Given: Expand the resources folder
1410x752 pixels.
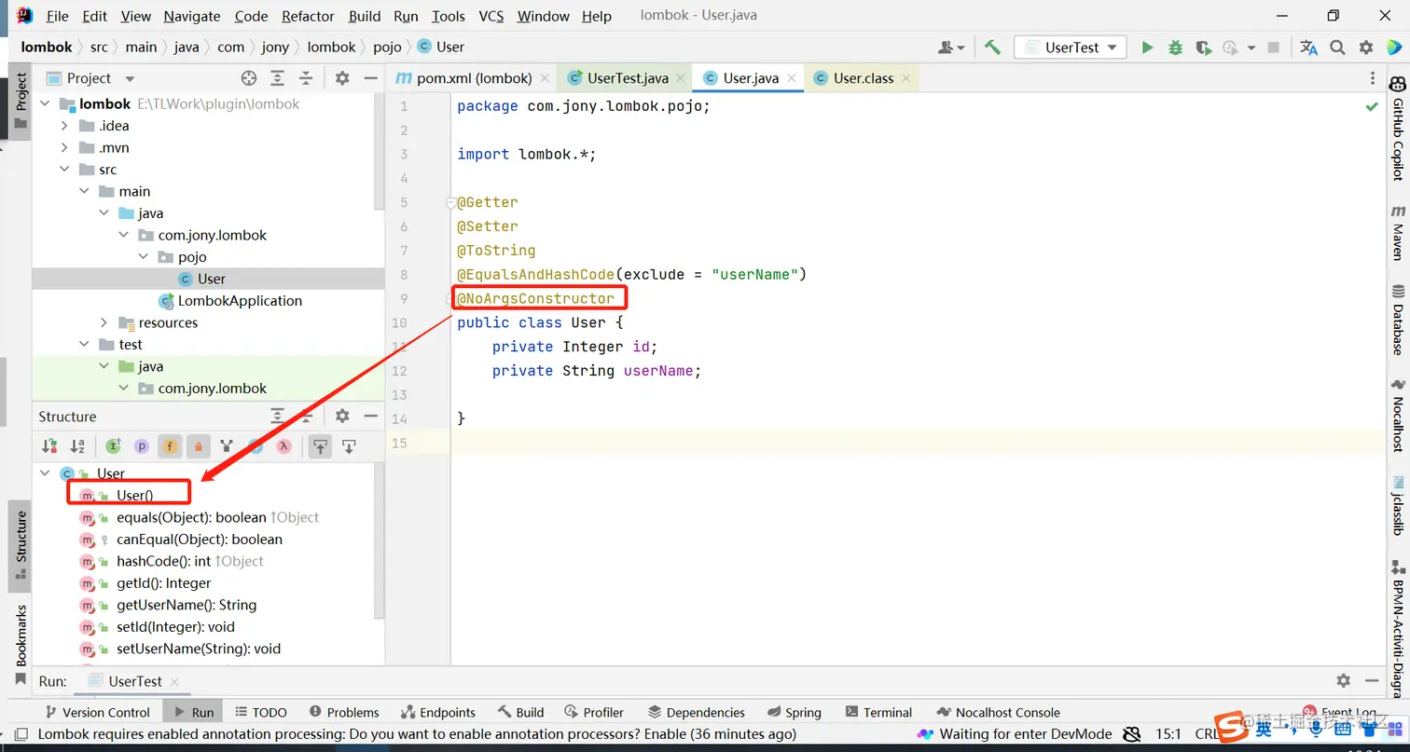Looking at the screenshot, I should pos(104,322).
